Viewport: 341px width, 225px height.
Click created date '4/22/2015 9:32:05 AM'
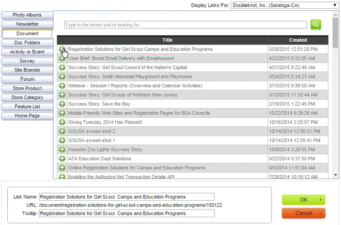pyautogui.click(x=292, y=58)
